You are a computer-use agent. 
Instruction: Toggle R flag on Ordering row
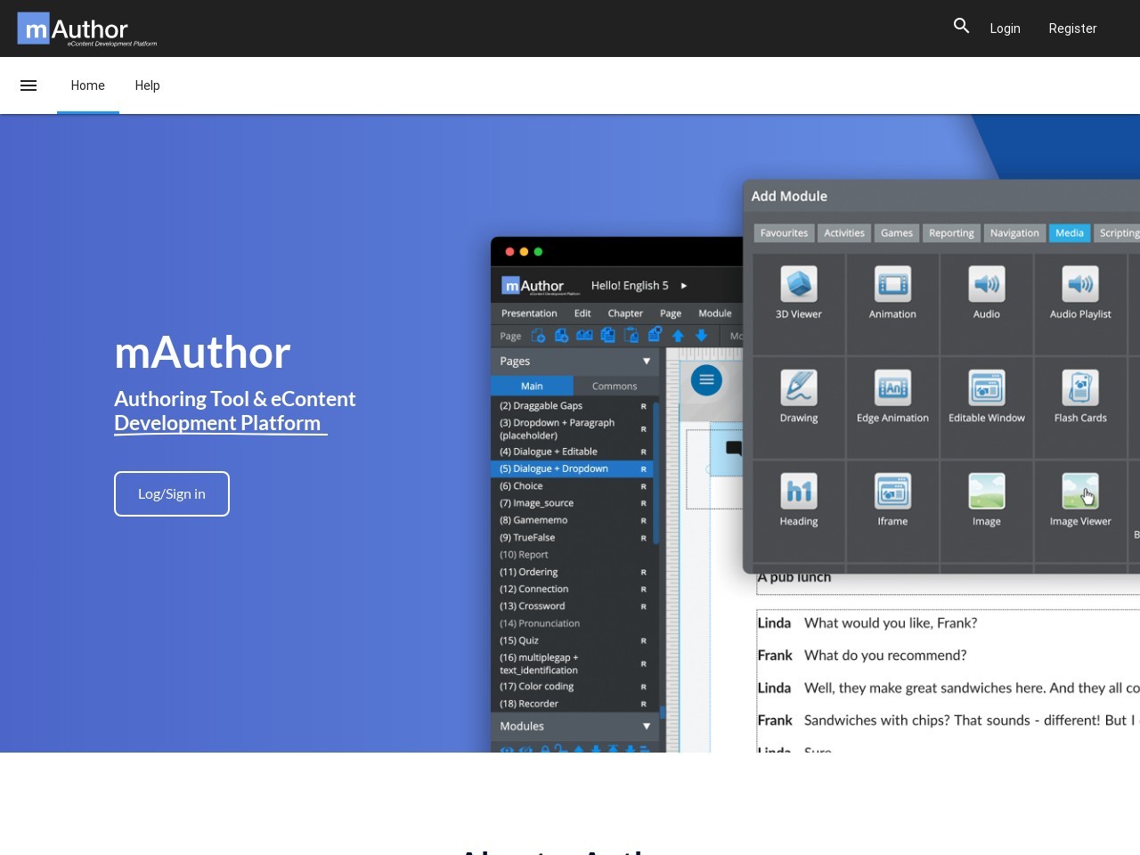pos(643,573)
